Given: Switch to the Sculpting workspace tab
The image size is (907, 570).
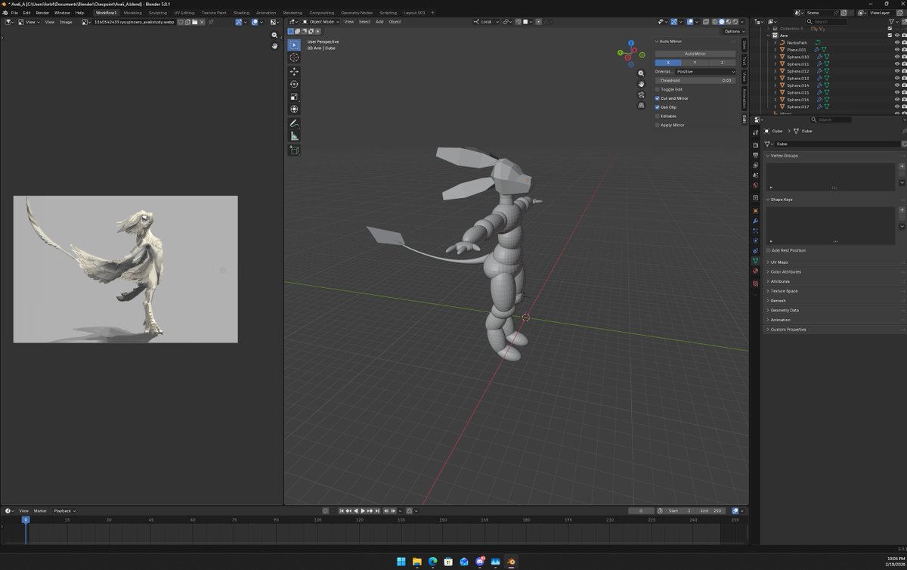Looking at the screenshot, I should pos(157,13).
